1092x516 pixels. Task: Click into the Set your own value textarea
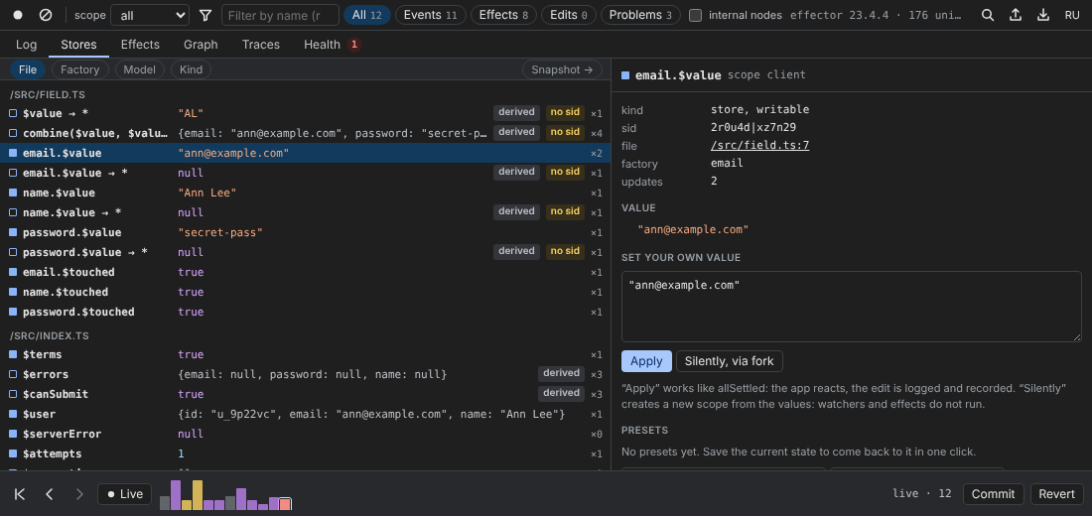[x=851, y=307]
